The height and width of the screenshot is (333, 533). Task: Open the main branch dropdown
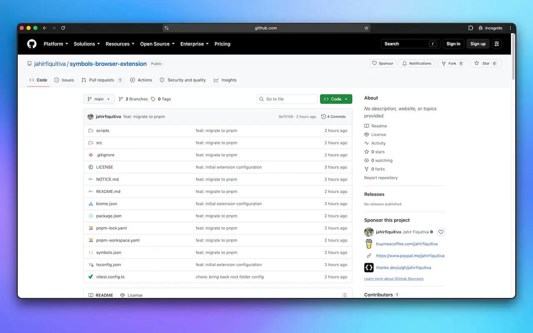click(99, 99)
